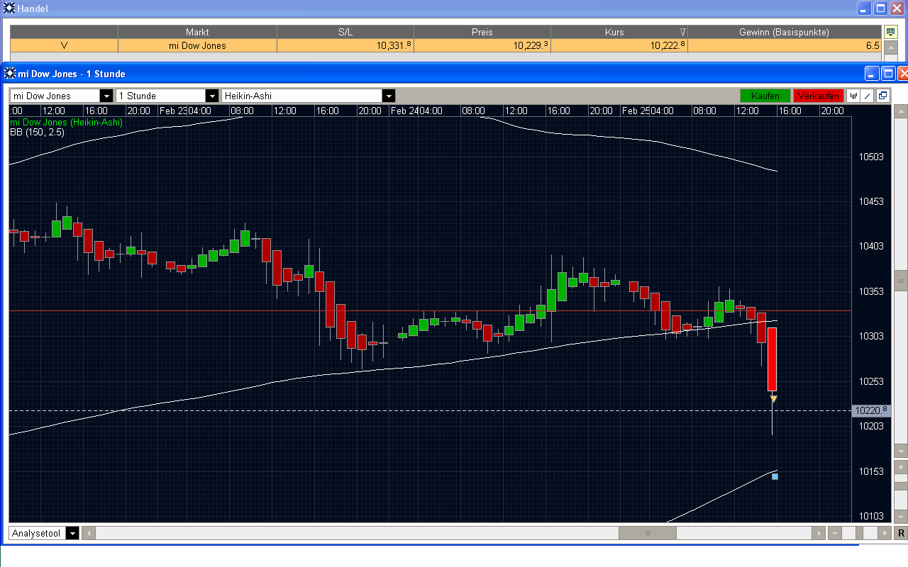
Task: Click the Kurs value 10,222.8 cell
Action: tap(619, 45)
